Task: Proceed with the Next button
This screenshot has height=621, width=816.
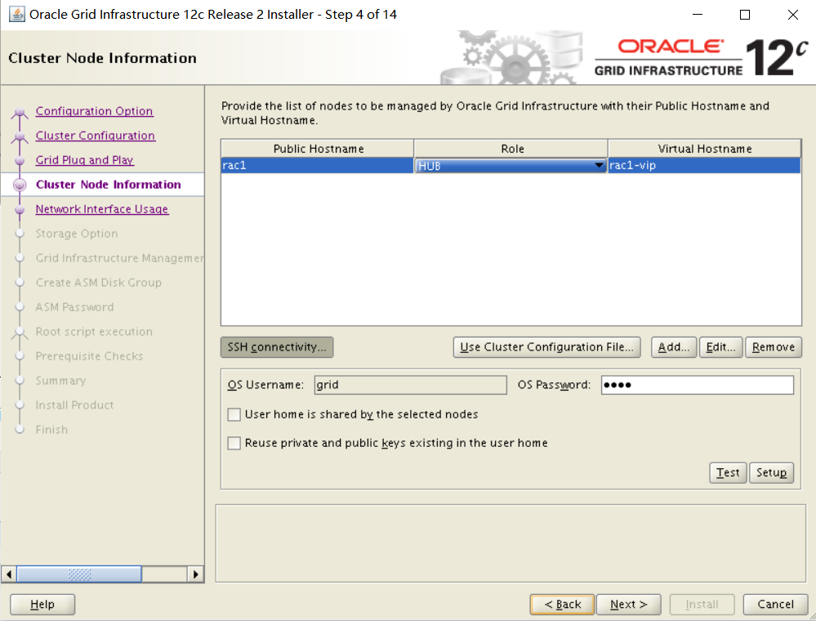Action: (x=629, y=605)
